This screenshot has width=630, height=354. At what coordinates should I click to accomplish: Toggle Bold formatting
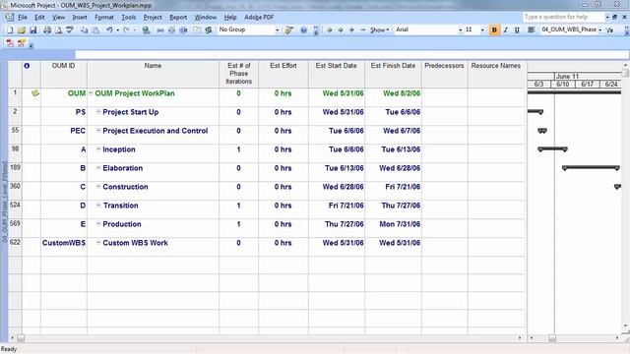(494, 29)
